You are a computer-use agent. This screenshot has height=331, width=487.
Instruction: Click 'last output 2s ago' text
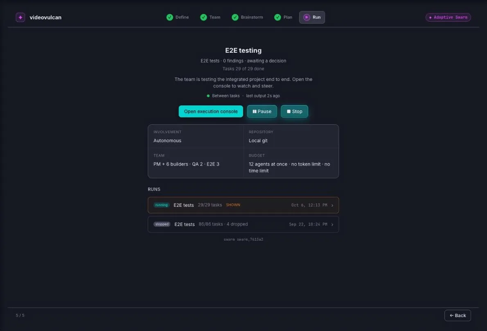pos(263,96)
